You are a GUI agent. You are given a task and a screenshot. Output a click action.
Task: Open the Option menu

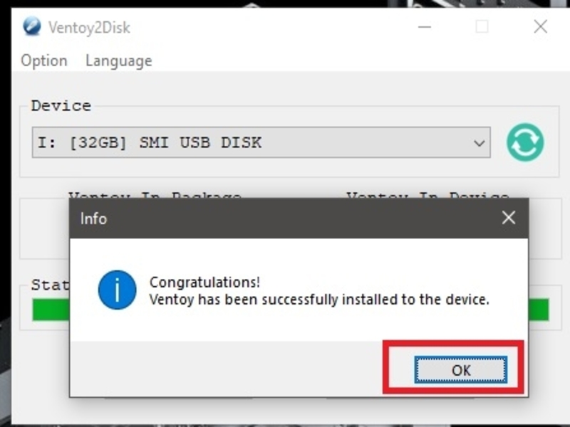click(x=44, y=61)
